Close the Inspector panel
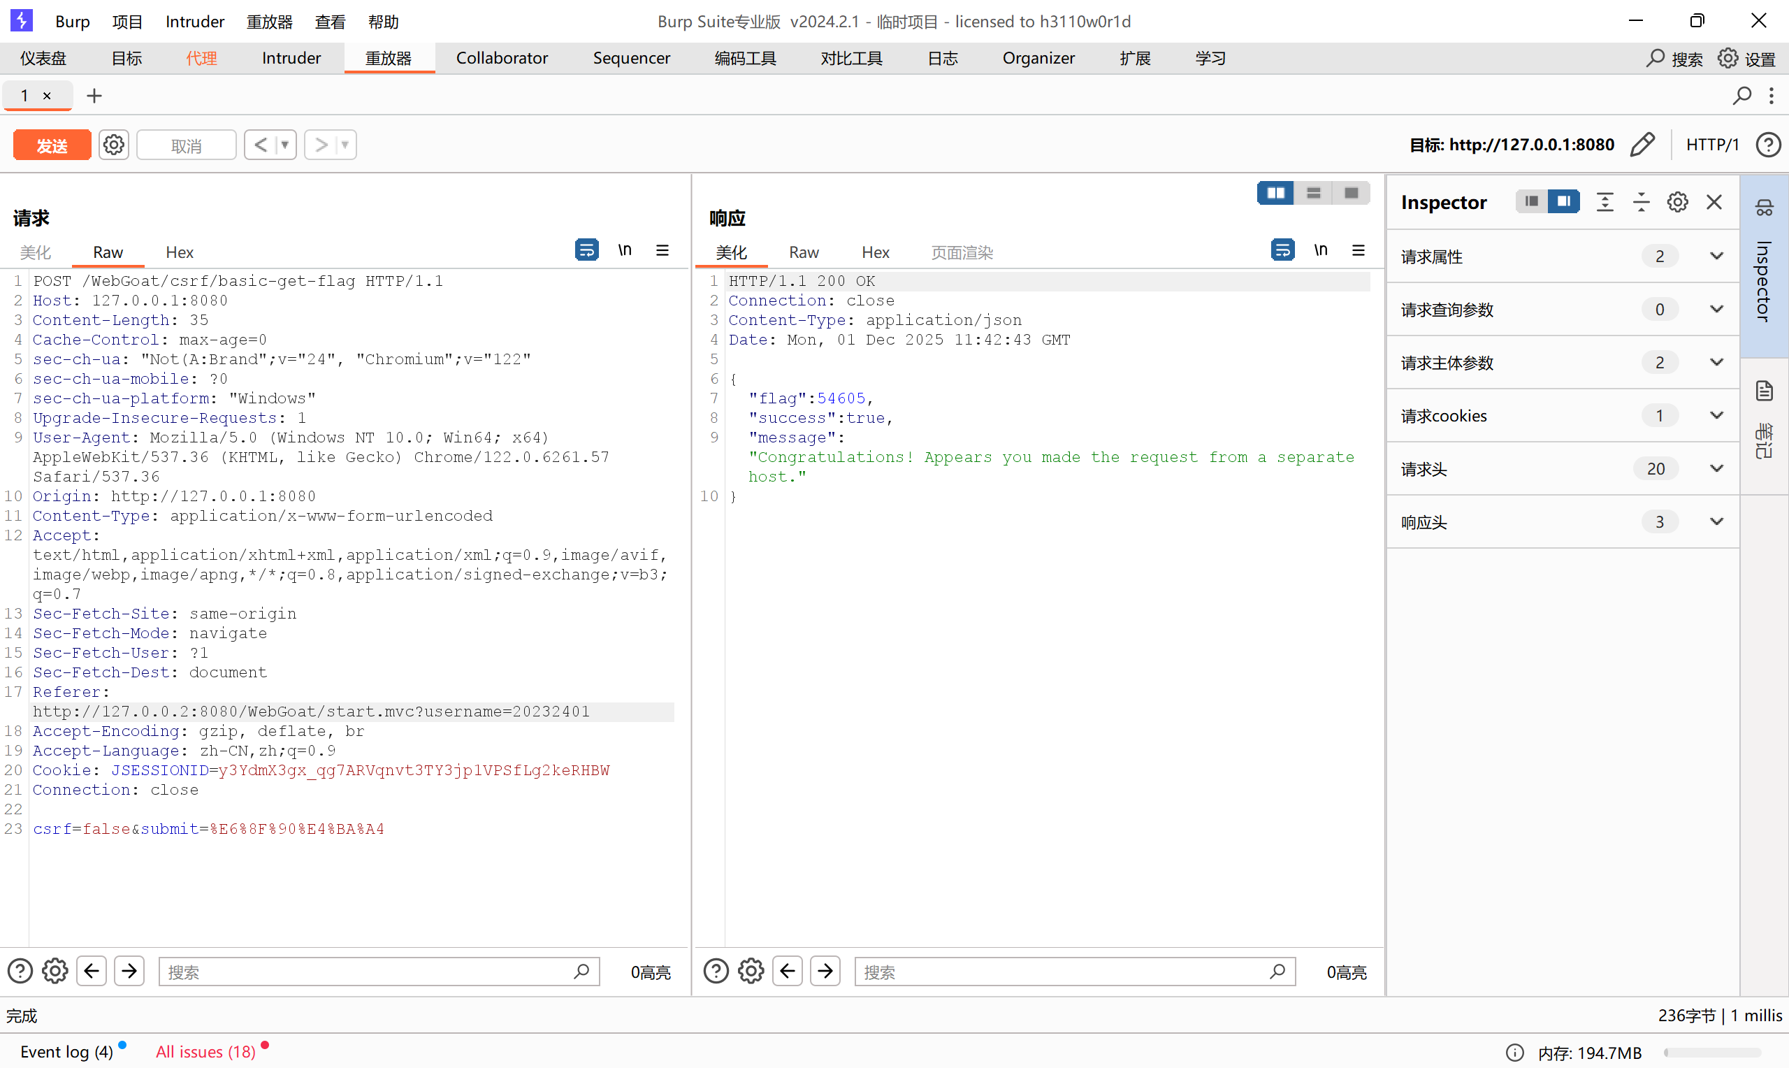This screenshot has height=1068, width=1789. [x=1714, y=202]
